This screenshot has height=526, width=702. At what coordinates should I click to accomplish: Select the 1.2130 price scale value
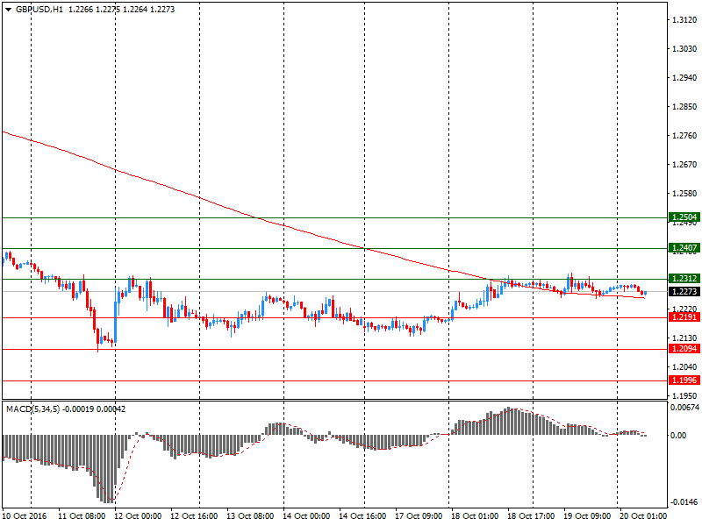point(684,338)
